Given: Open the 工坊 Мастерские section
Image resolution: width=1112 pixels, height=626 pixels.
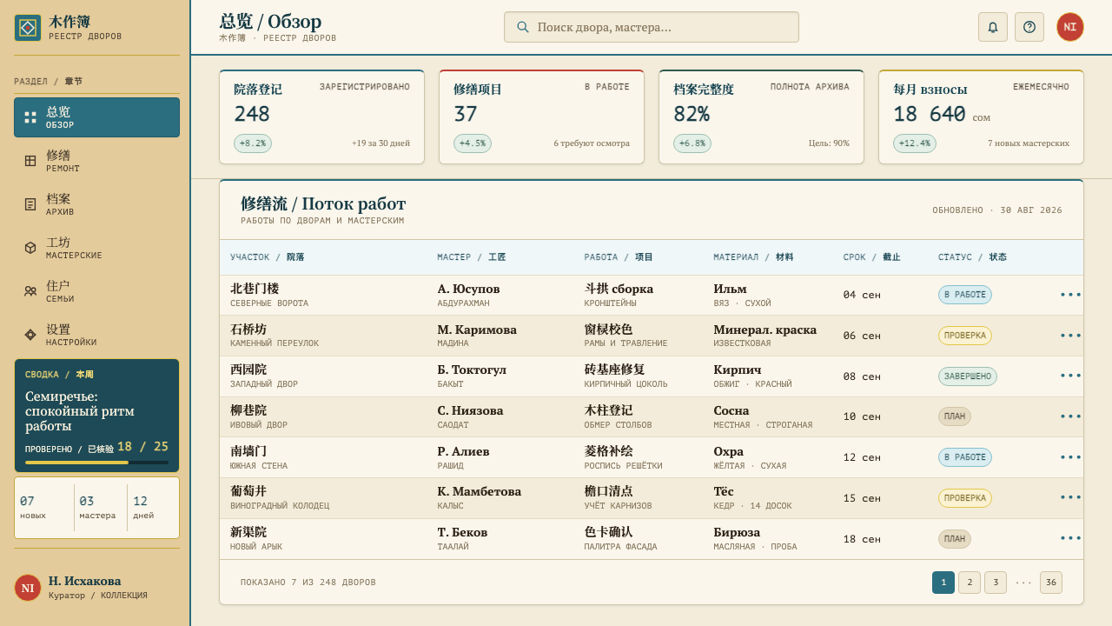Looking at the screenshot, I should (x=96, y=248).
